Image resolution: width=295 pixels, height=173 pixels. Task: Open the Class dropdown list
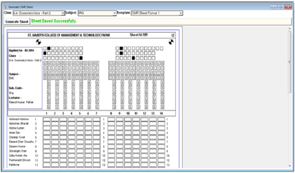[63, 13]
